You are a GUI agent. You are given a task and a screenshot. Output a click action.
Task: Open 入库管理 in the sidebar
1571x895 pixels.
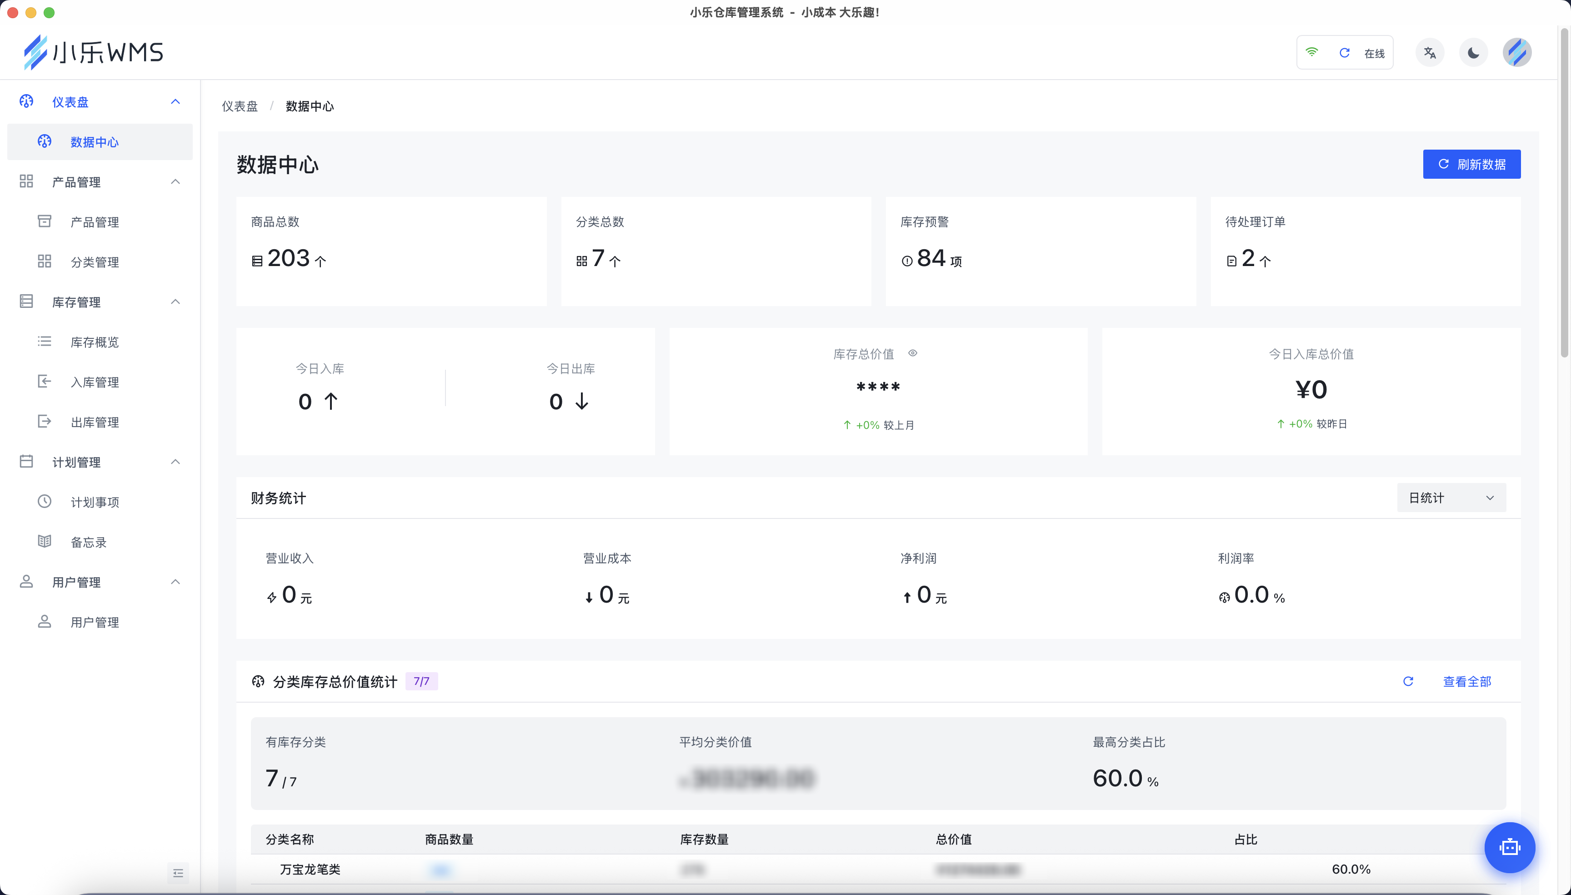[95, 382]
